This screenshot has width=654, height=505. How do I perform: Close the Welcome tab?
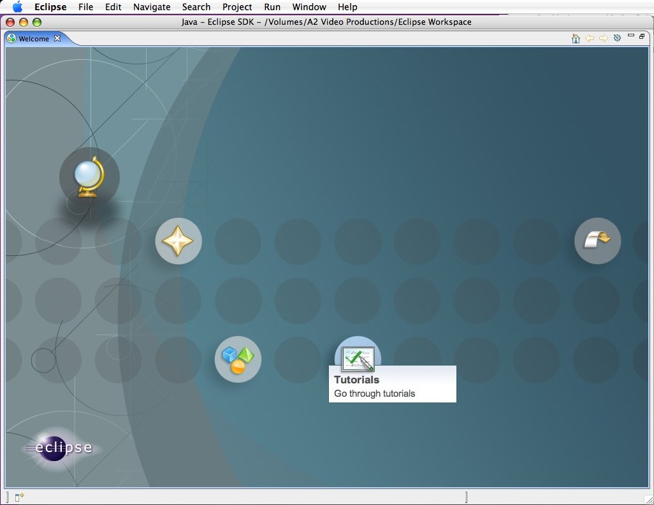pos(57,38)
